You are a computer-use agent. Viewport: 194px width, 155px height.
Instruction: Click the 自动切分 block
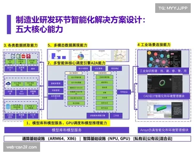click(10, 69)
